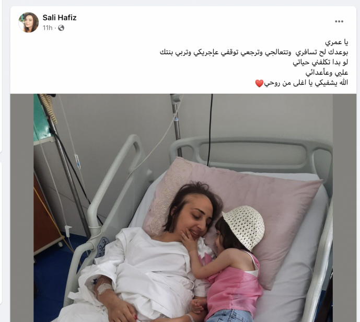Open the three-dot post options menu

[339, 21]
